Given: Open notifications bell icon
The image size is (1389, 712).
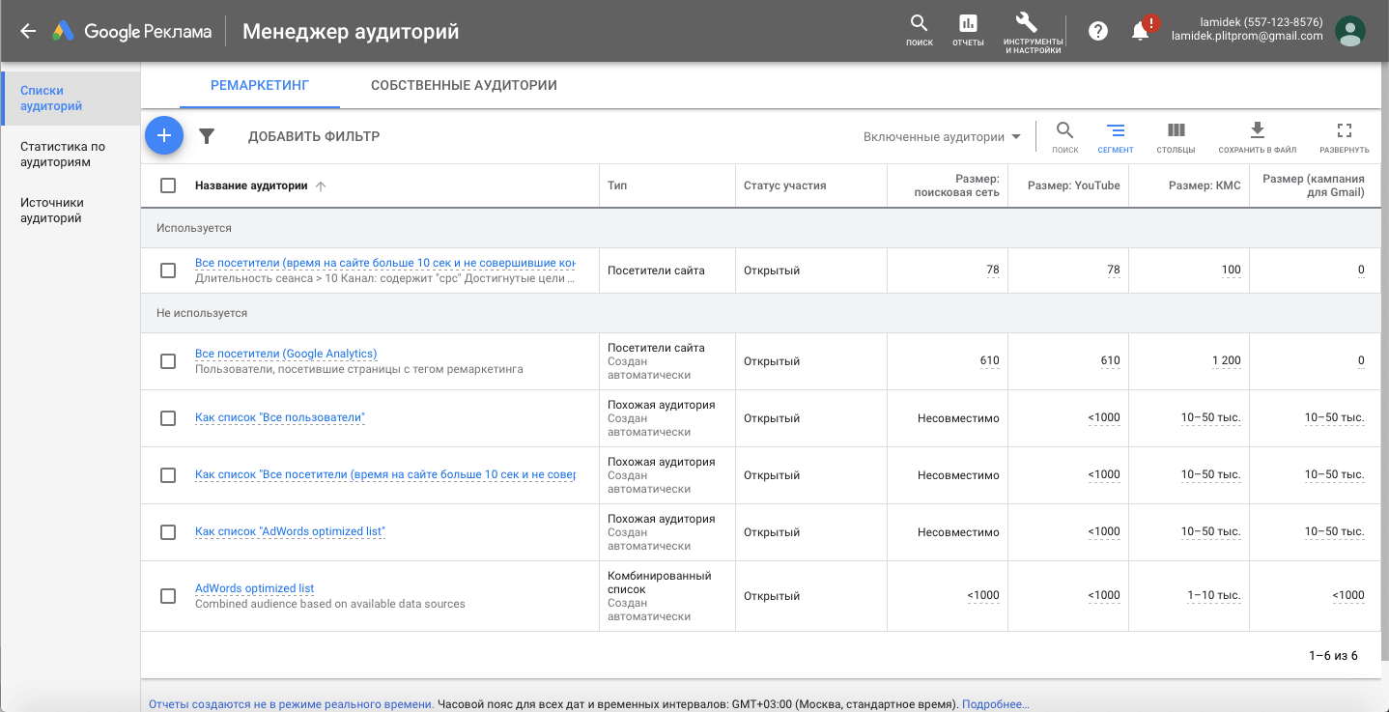Looking at the screenshot, I should pos(1141,31).
